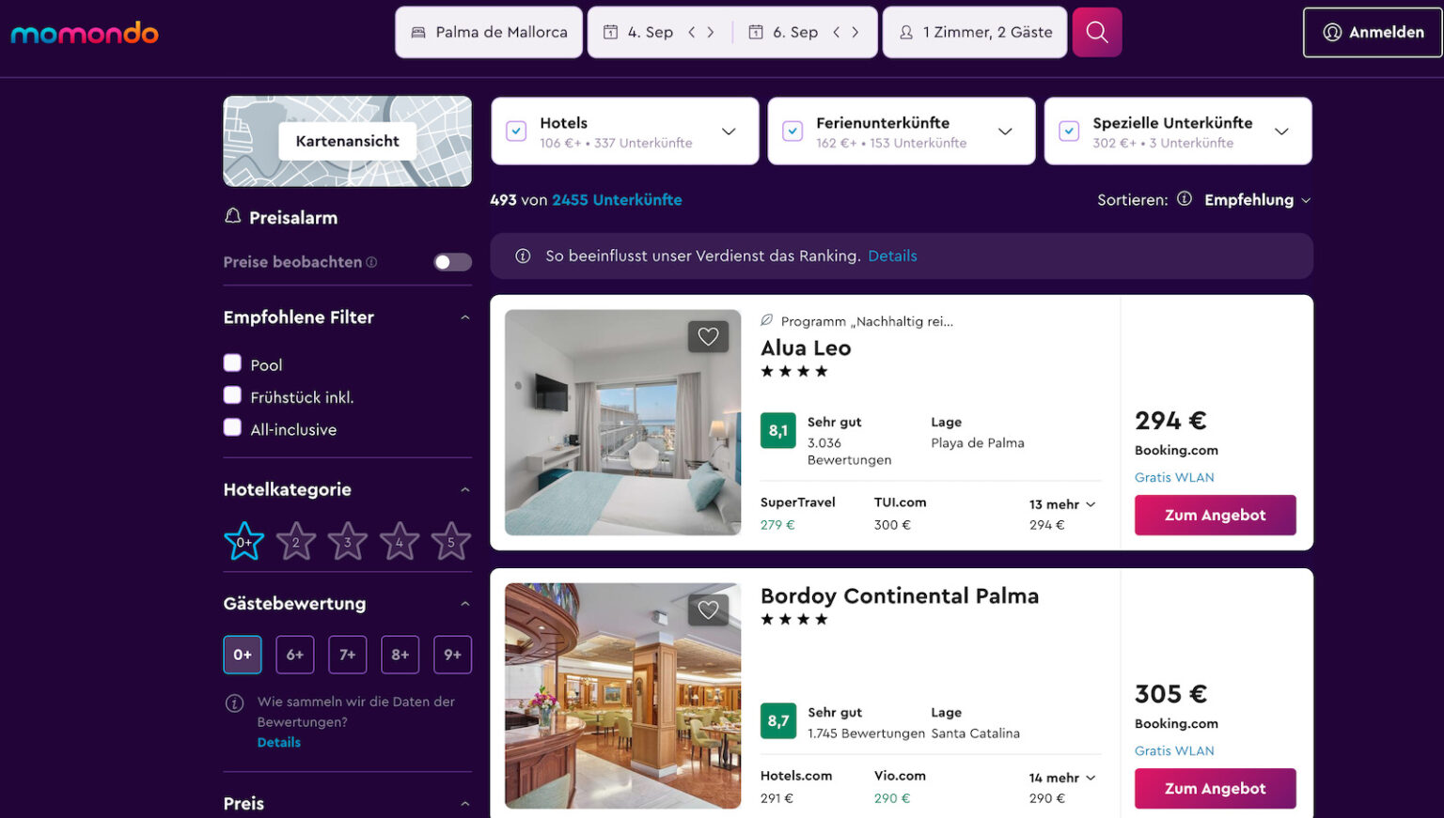Favorite Bordoy Continental Palma via heart icon
The image size is (1444, 818).
point(708,610)
